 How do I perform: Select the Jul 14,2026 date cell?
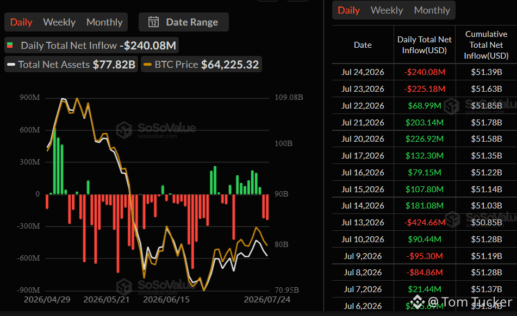point(363,205)
